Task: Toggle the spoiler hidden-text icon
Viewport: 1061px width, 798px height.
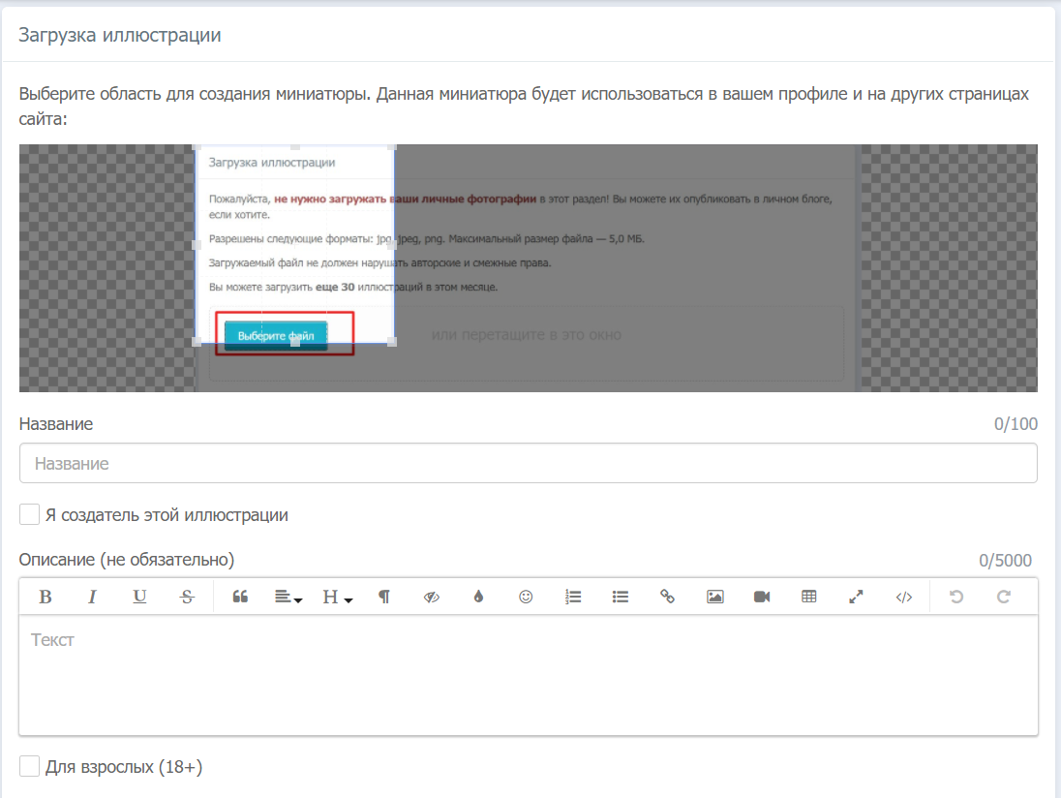Action: [x=432, y=597]
